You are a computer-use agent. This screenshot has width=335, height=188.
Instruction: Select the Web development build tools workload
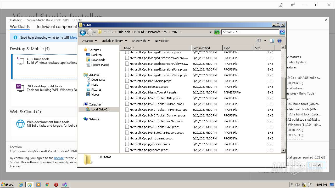click(44, 127)
